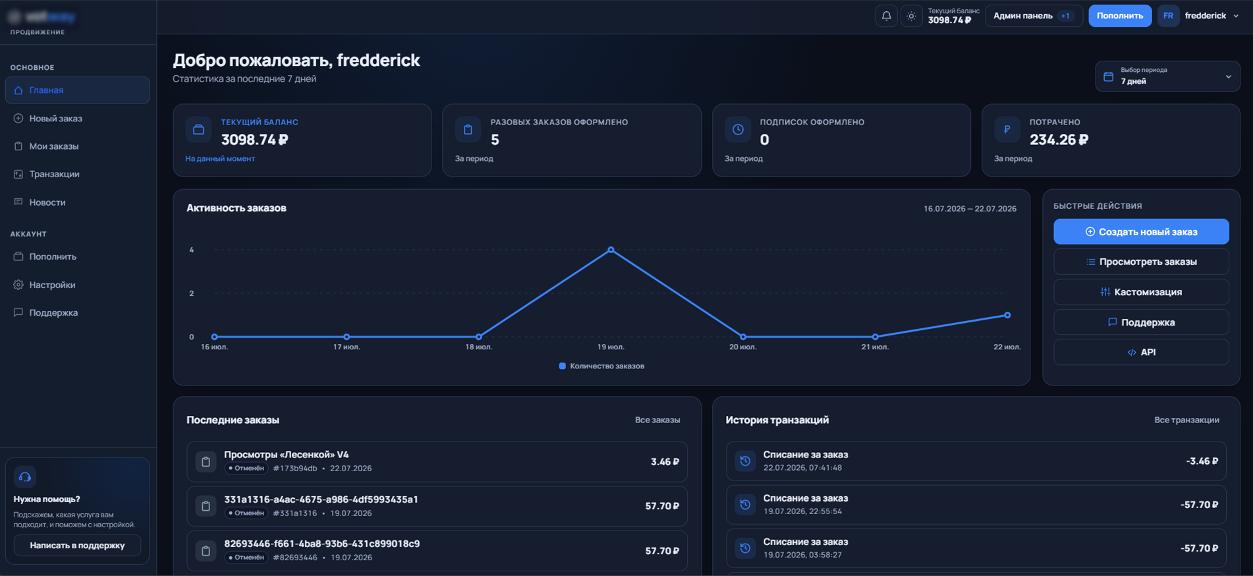Toggle the light/dark theme sun icon
1253x576 pixels.
click(911, 16)
